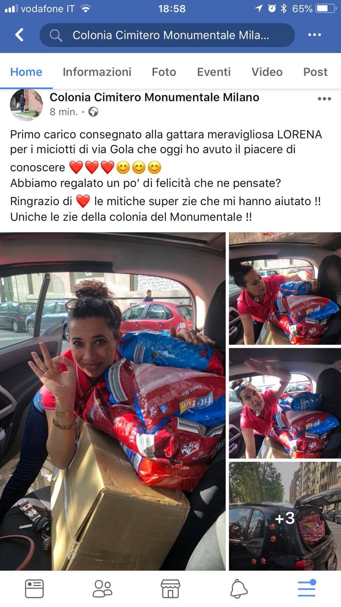This screenshot has width=341, height=607.
Task: Open the +3 more photos thumbnail
Action: (285, 516)
